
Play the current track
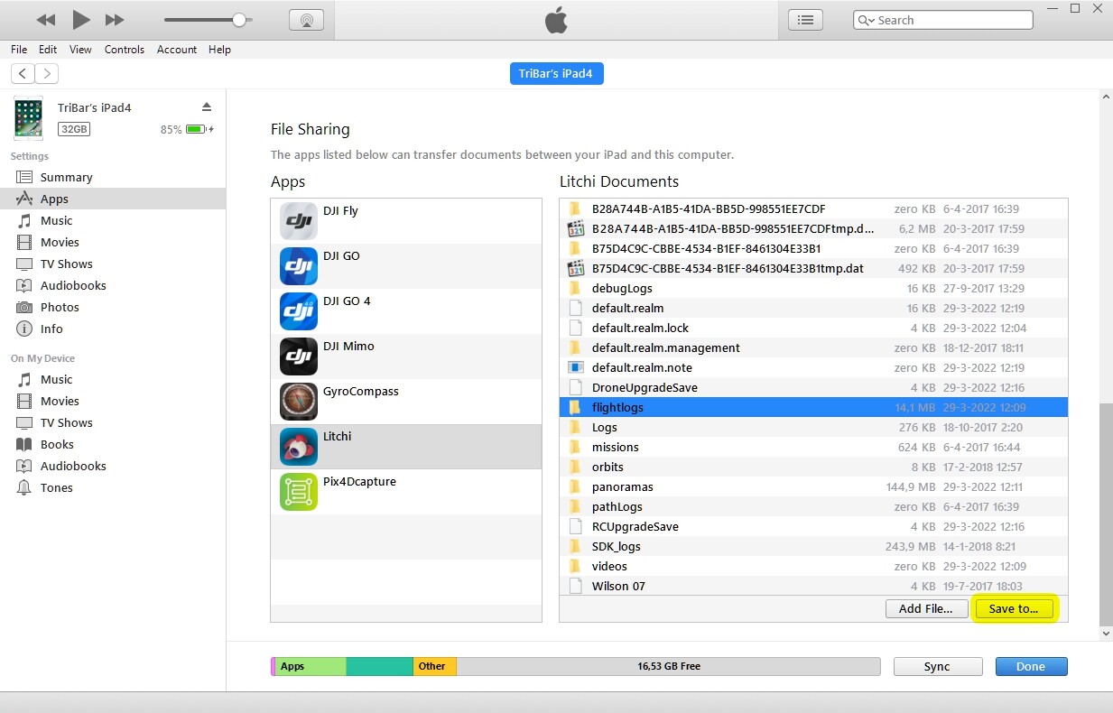81,19
